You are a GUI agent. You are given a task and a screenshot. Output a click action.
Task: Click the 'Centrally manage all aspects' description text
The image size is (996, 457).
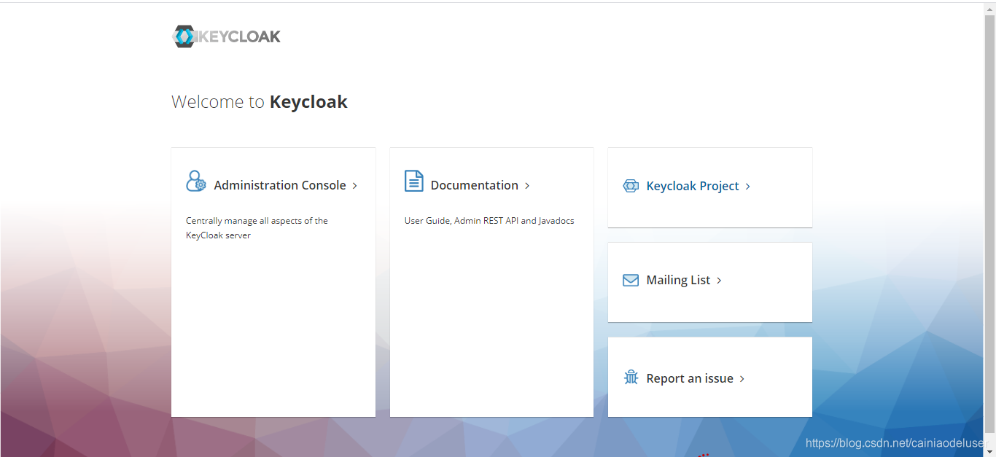click(x=257, y=228)
